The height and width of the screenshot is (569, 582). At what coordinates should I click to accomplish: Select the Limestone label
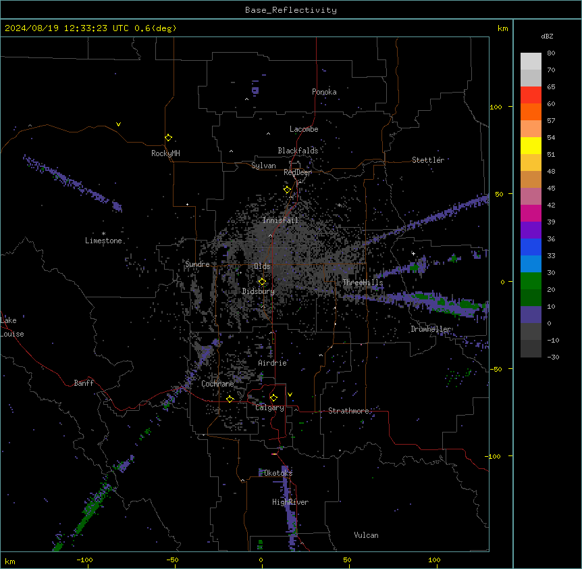coord(103,241)
